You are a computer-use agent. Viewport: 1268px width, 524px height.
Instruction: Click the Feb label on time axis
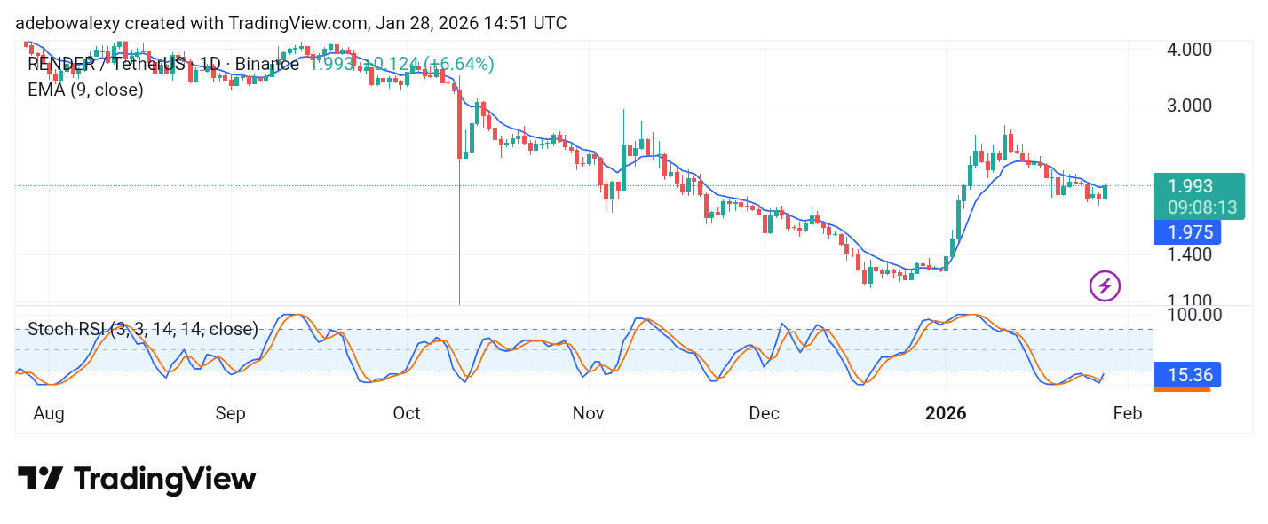[x=1126, y=413]
